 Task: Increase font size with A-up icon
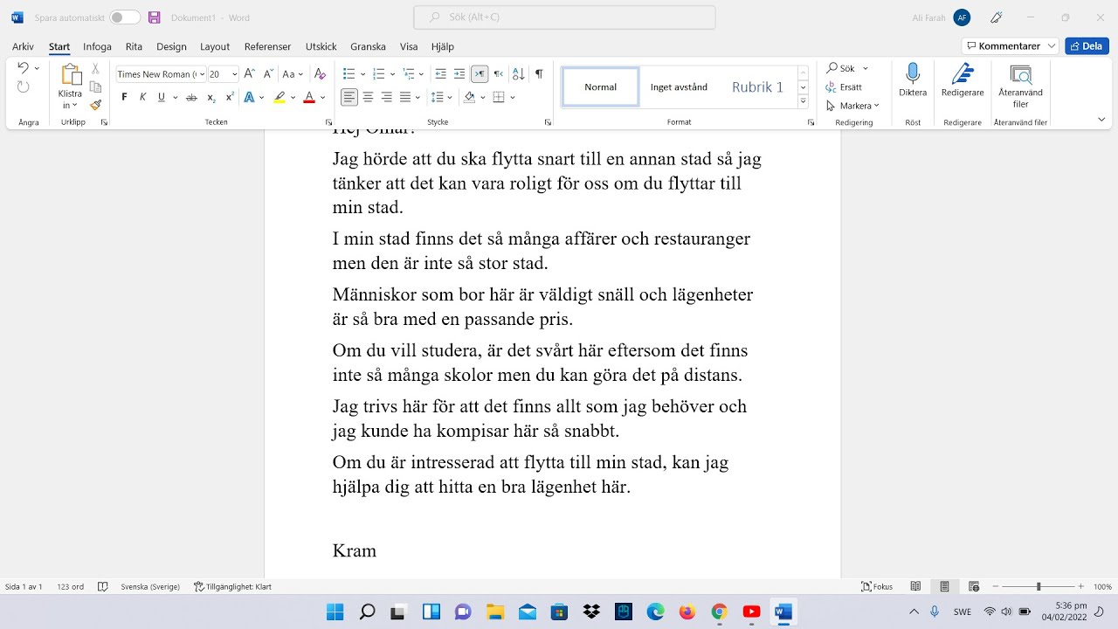(250, 74)
